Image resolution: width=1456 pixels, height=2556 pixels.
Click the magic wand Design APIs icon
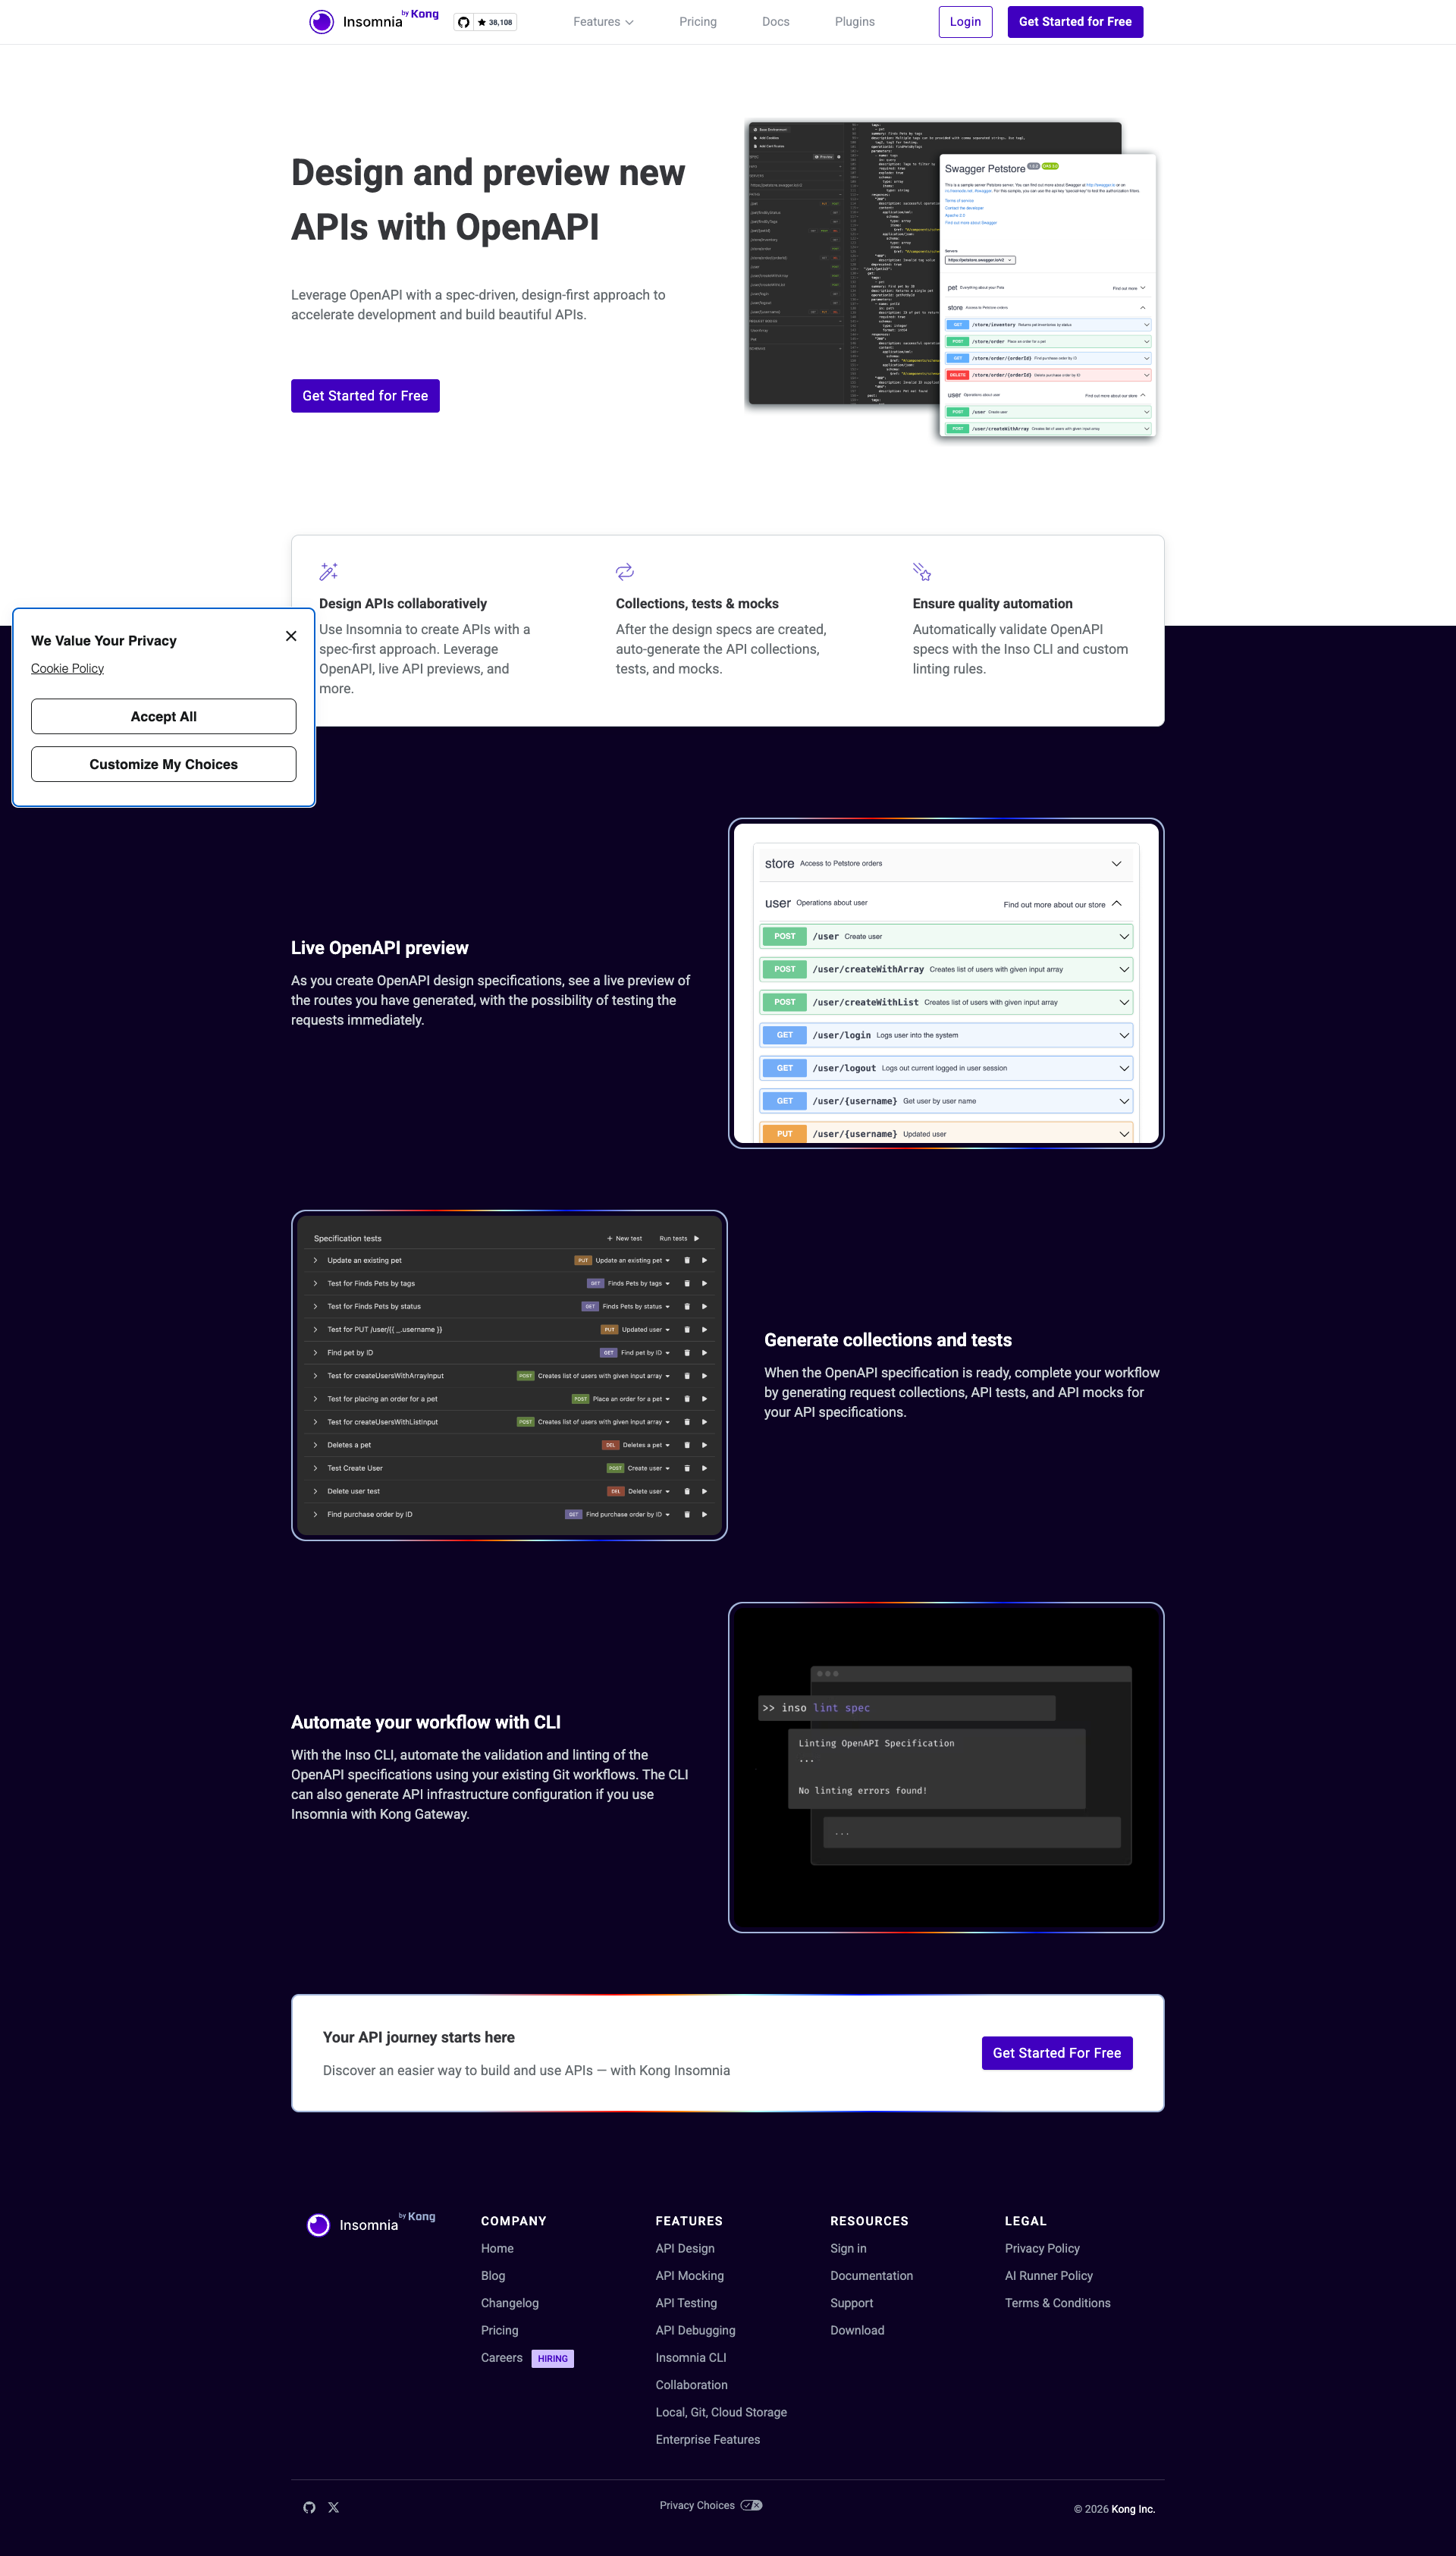pos(328,572)
